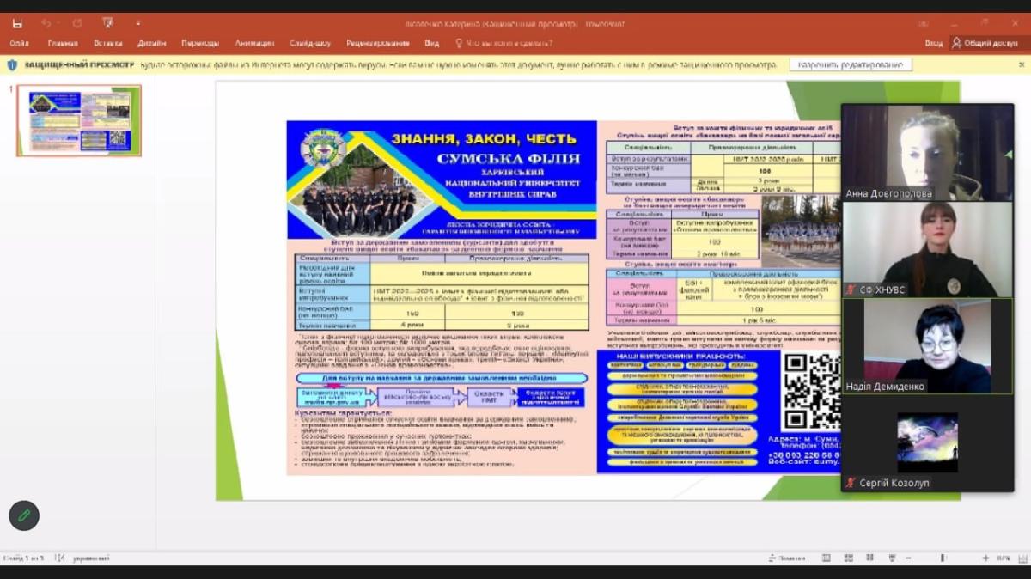Select the Дизайн ribbon tab
This screenshot has height=579, width=1031.
(x=152, y=43)
